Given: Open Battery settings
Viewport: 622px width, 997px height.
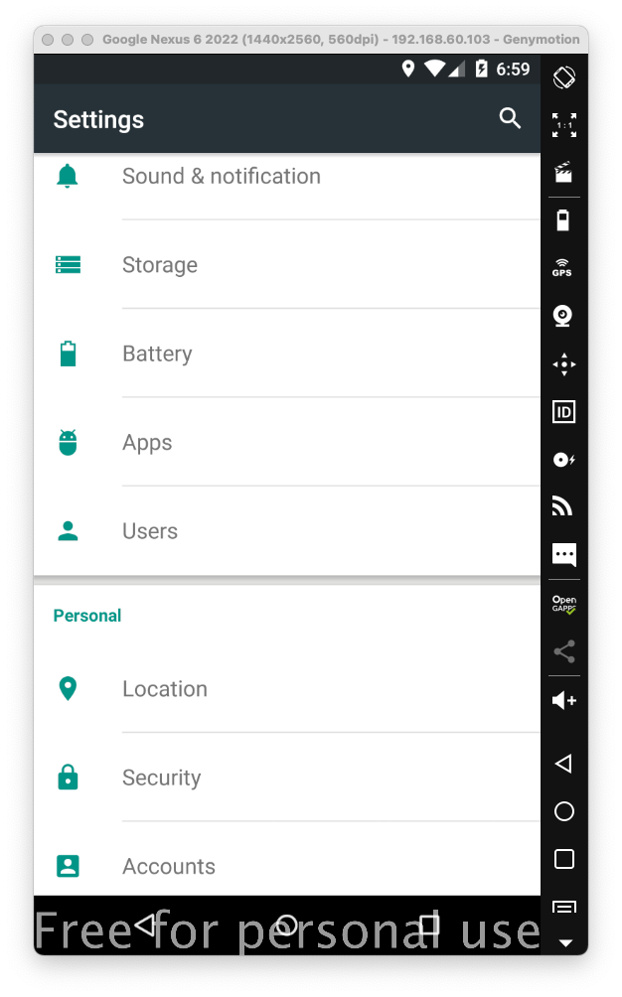Looking at the screenshot, I should (157, 355).
